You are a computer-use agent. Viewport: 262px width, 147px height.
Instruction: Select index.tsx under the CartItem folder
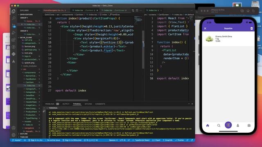[x=31, y=85]
